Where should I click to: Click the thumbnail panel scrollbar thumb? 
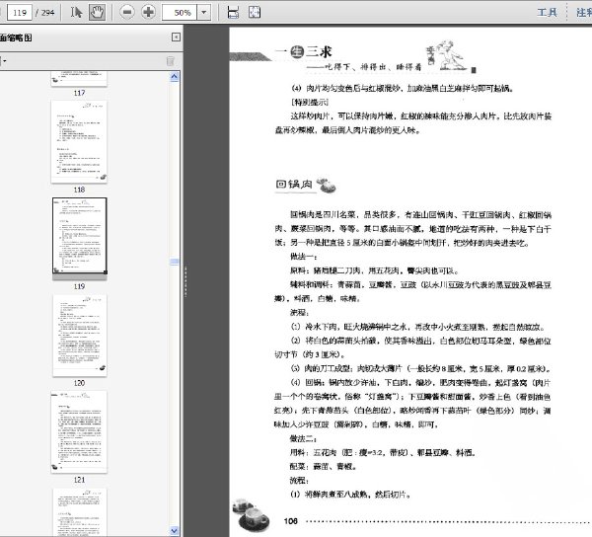point(174,262)
